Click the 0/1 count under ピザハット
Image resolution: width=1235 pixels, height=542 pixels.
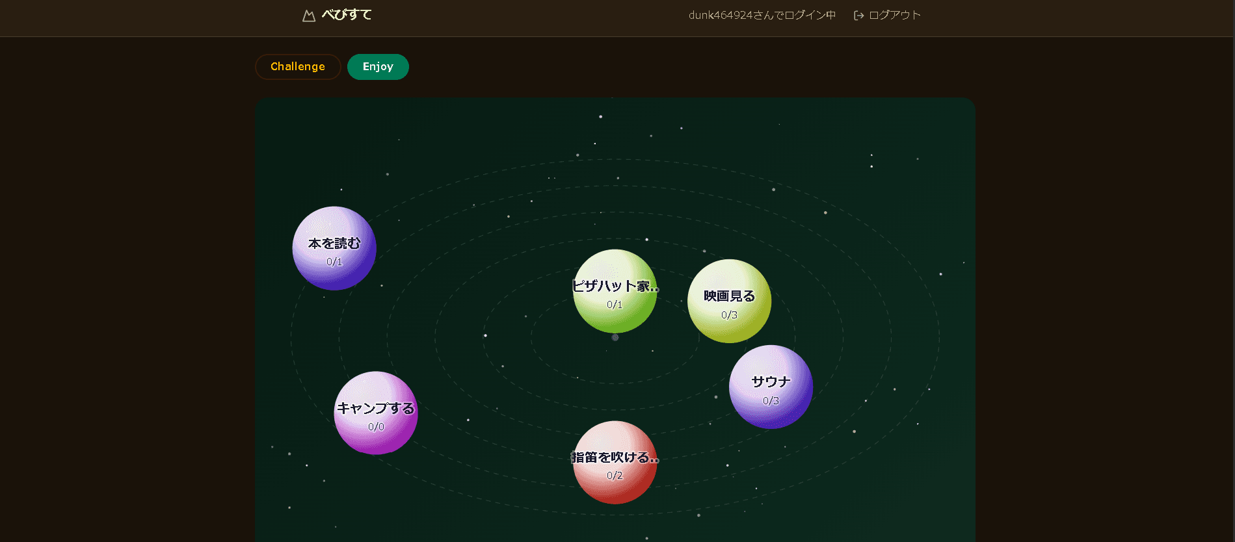pos(615,305)
